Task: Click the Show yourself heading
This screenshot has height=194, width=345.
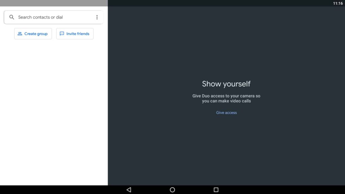Action: pos(226,84)
